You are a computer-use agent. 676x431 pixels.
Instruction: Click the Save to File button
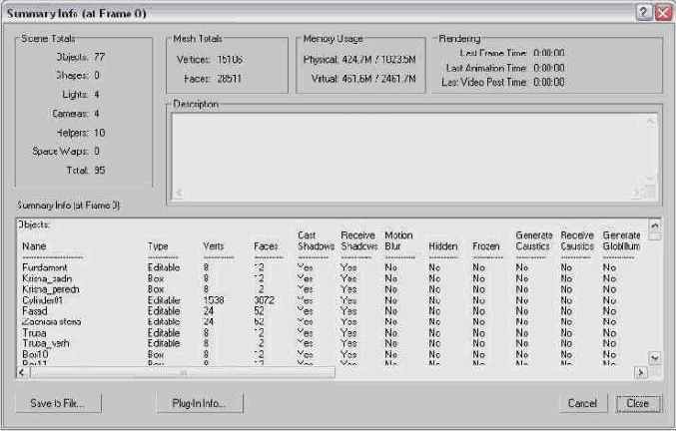click(x=57, y=403)
